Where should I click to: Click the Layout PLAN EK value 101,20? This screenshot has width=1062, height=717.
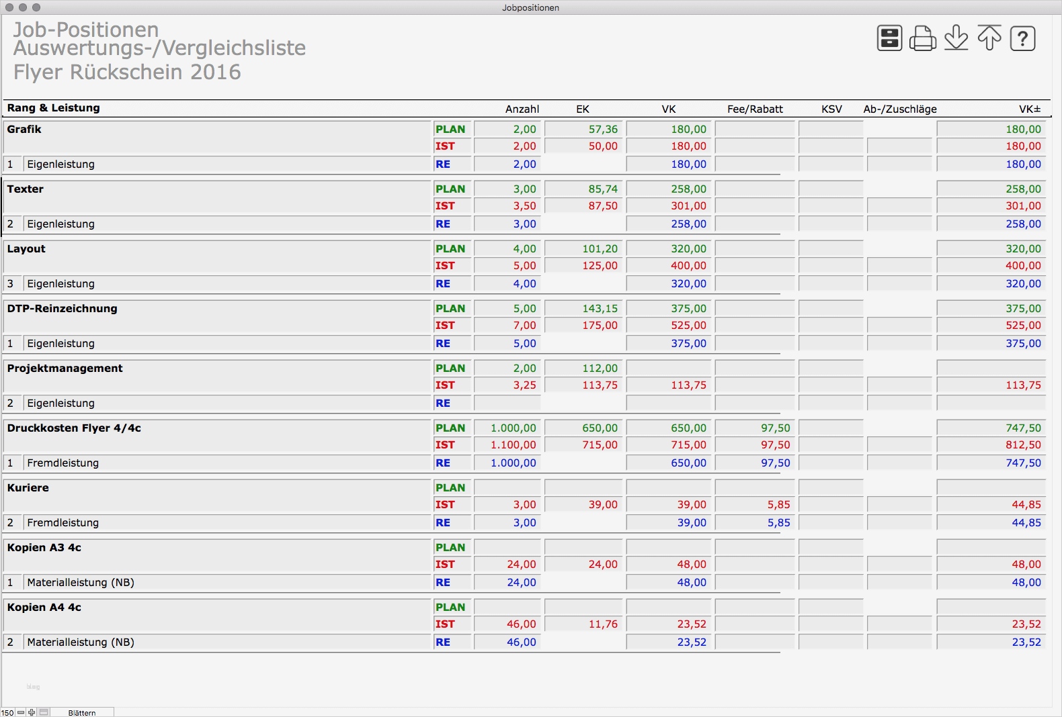click(583, 248)
